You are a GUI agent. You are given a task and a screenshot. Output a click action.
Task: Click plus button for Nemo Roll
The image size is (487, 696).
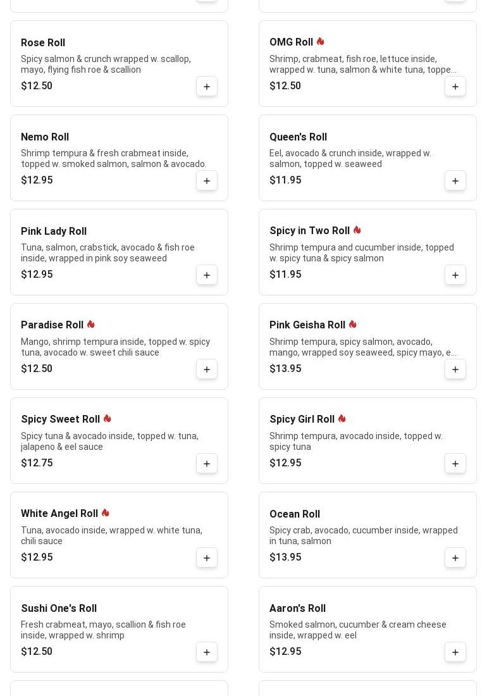(x=207, y=180)
